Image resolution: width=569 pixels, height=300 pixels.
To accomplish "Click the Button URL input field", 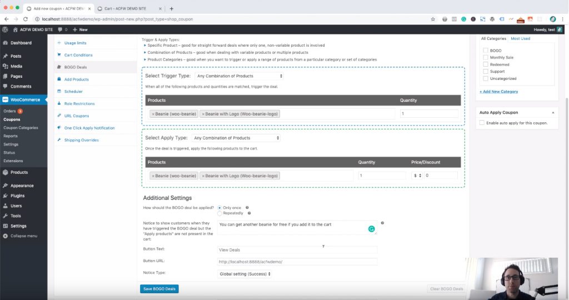I will pos(297,262).
